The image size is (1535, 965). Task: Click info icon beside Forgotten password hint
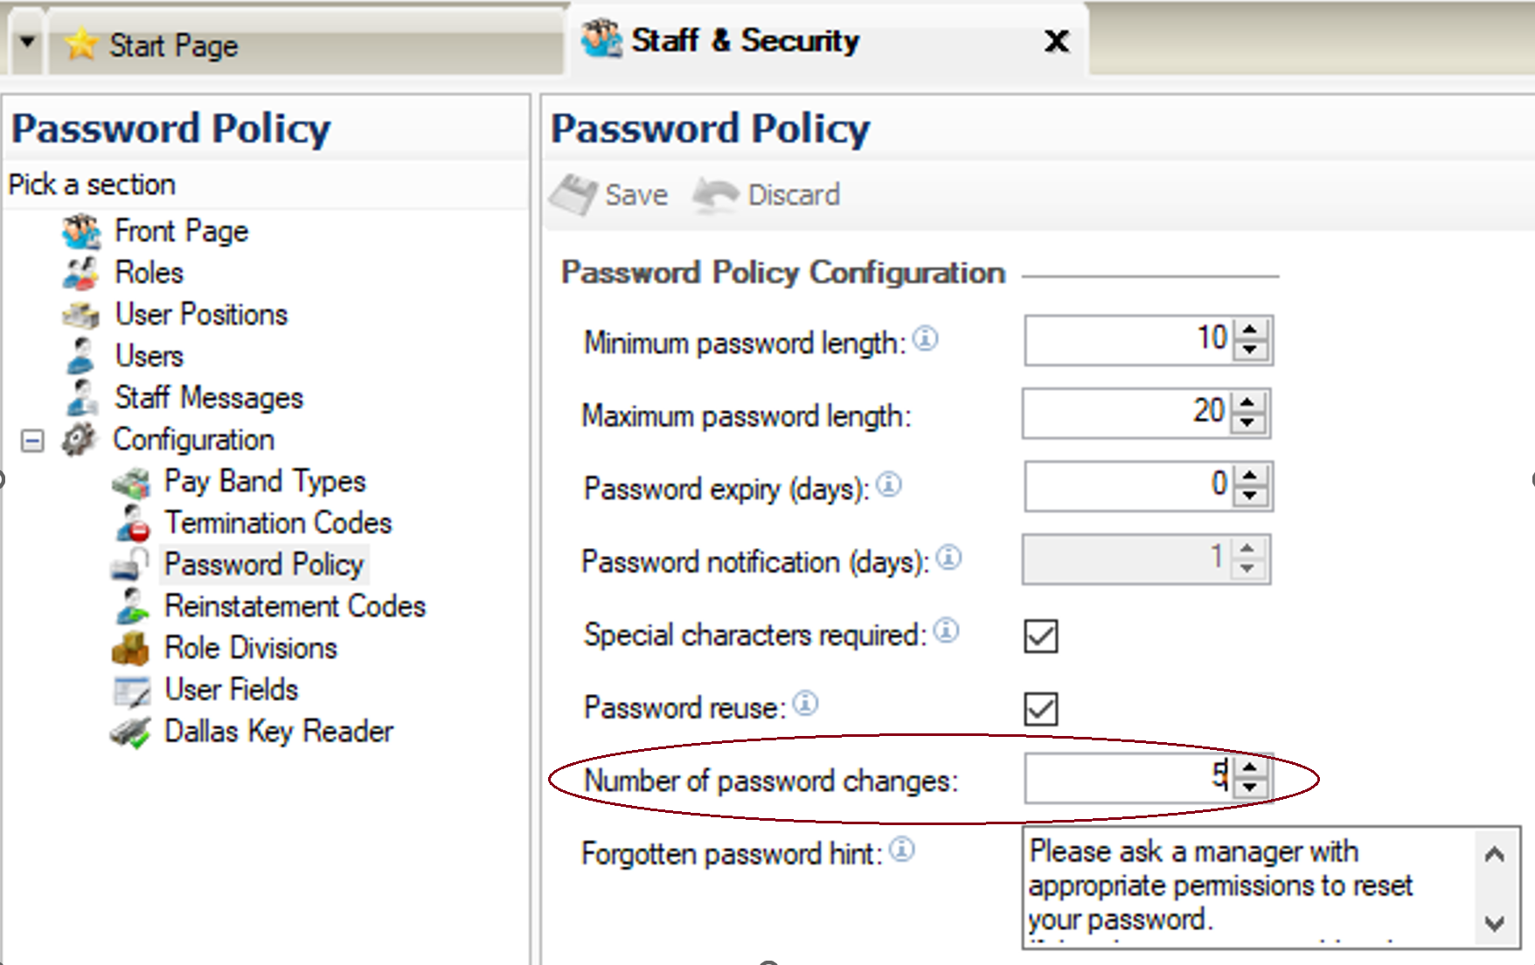(902, 849)
